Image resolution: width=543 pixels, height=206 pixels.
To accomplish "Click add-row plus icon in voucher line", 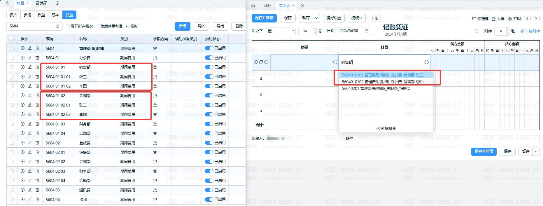I will pyautogui.click(x=256, y=62).
